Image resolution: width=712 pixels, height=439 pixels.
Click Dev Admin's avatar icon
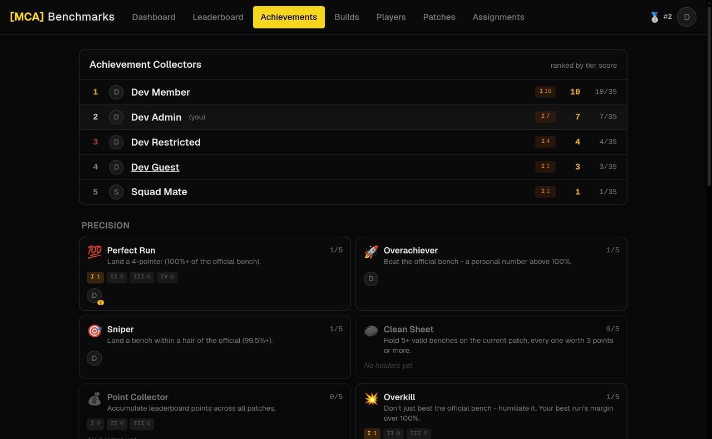[116, 117]
